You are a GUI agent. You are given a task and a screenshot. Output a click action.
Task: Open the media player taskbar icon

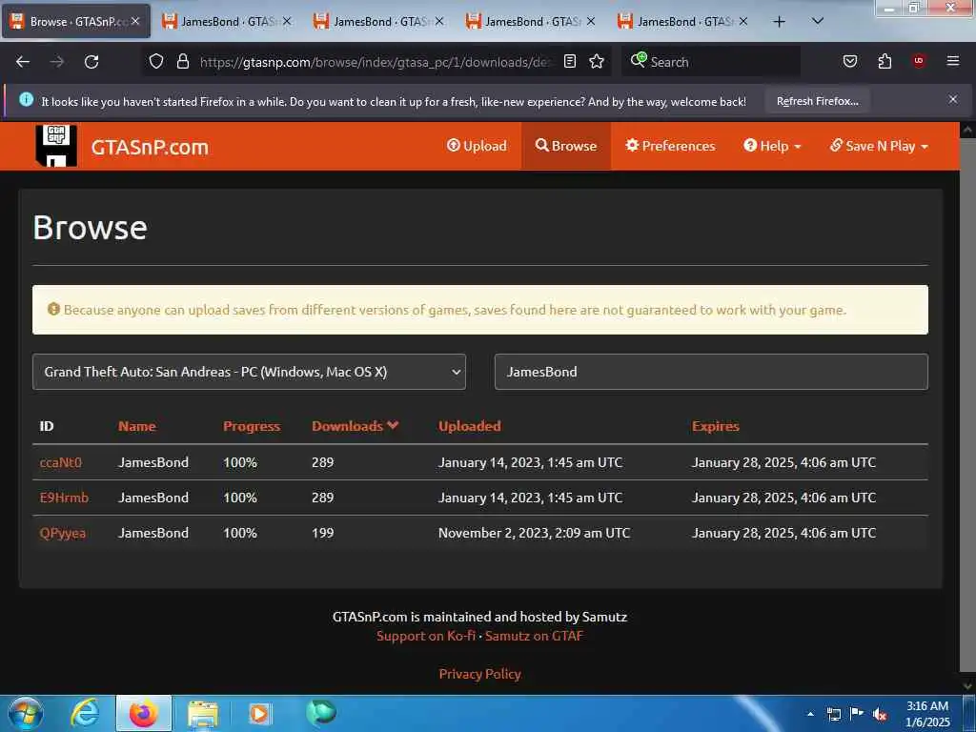259,713
